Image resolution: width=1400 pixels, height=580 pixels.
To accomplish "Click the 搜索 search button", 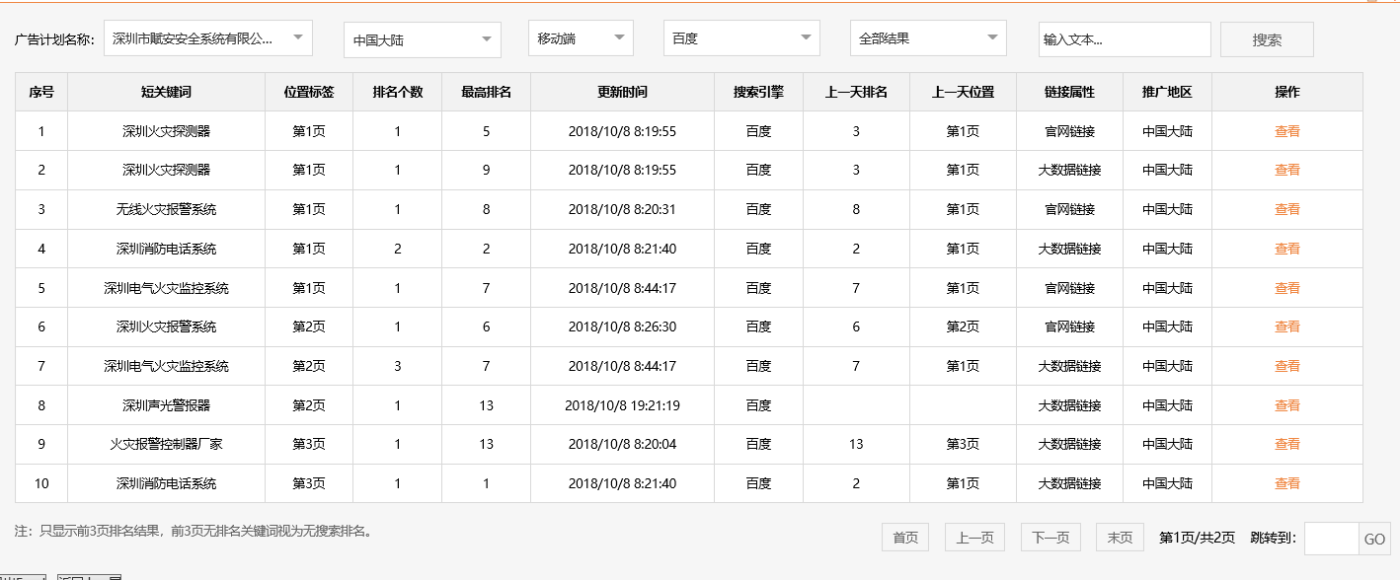I will point(1267,38).
